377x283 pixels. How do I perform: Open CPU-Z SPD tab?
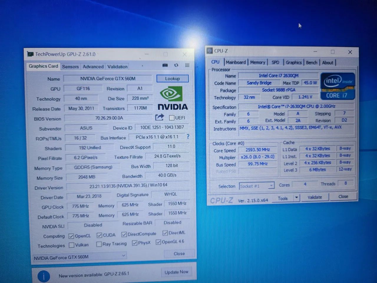(275, 62)
